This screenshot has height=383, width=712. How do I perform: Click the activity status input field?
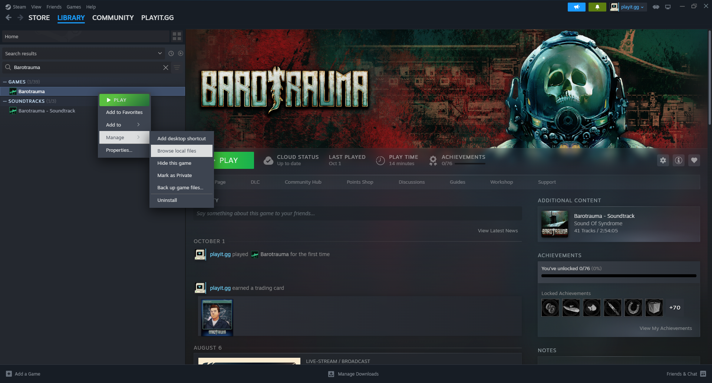357,213
